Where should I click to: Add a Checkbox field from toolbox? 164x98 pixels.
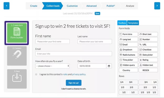[x=148, y=50]
